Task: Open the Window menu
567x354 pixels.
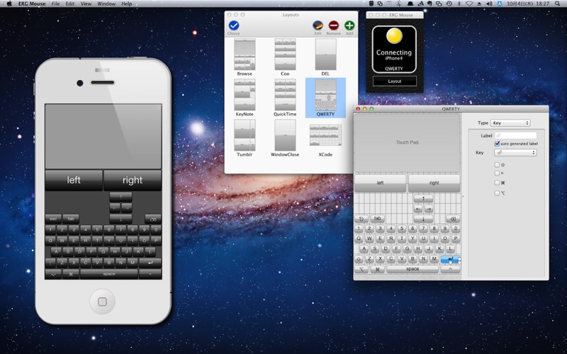Action: point(106,4)
